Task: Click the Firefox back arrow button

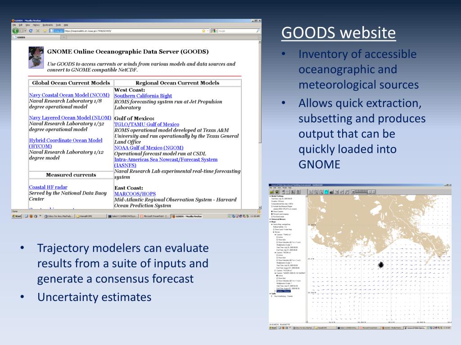Action: (15, 31)
